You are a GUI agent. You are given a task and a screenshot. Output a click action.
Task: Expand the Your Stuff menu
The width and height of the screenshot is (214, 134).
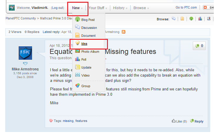[x=98, y=8]
